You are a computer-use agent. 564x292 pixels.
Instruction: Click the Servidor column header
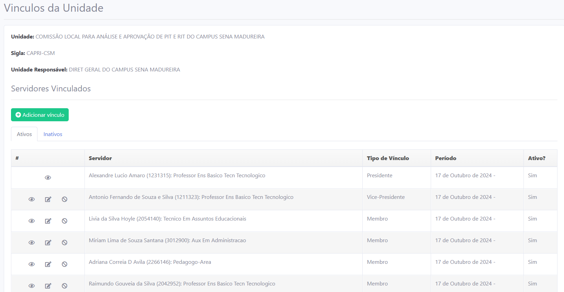coord(100,158)
